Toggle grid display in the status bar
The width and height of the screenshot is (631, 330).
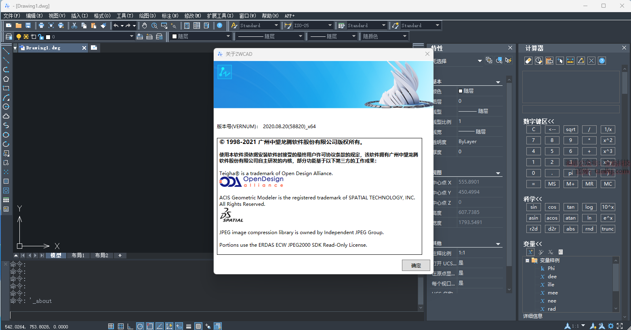[x=121, y=326]
